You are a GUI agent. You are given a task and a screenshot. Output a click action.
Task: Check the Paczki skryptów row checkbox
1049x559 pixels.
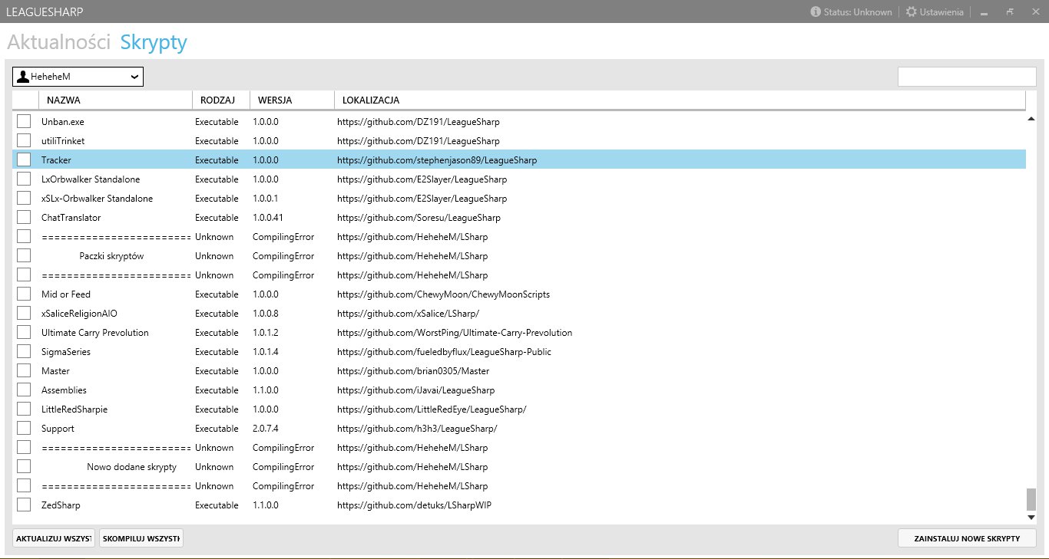point(24,255)
